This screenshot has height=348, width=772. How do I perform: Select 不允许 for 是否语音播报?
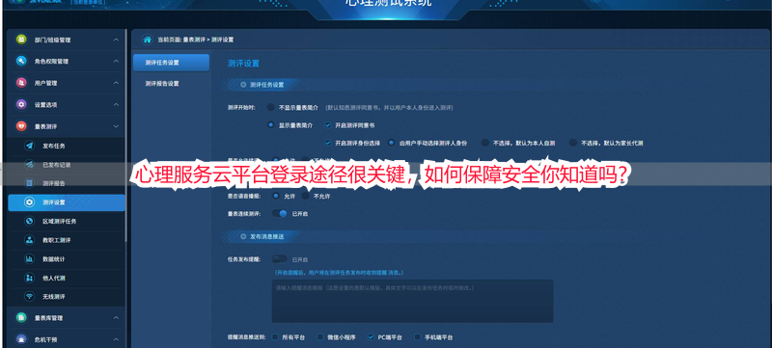pyautogui.click(x=305, y=196)
